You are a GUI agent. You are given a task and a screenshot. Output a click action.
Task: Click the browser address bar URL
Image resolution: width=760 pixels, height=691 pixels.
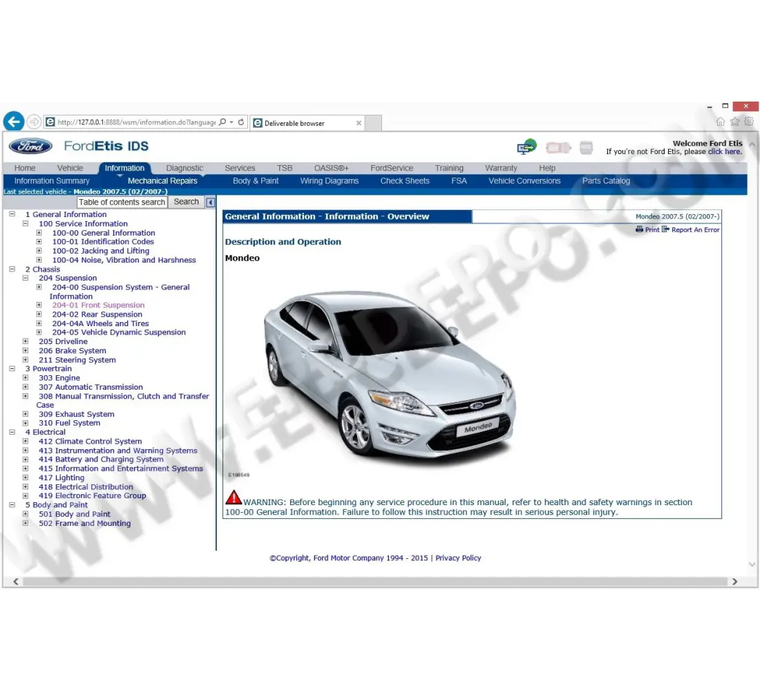pyautogui.click(x=136, y=122)
